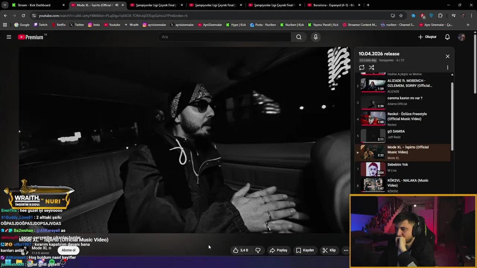Toggle playlist shuffle

372,67
